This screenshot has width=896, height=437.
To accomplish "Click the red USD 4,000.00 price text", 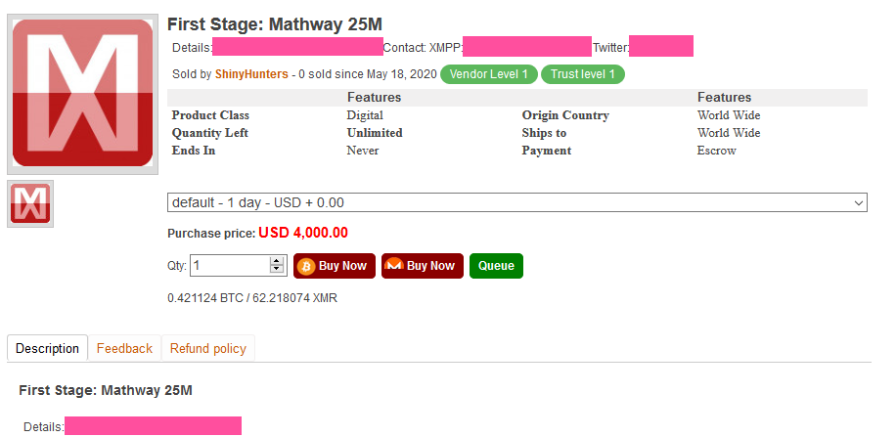I will [302, 233].
